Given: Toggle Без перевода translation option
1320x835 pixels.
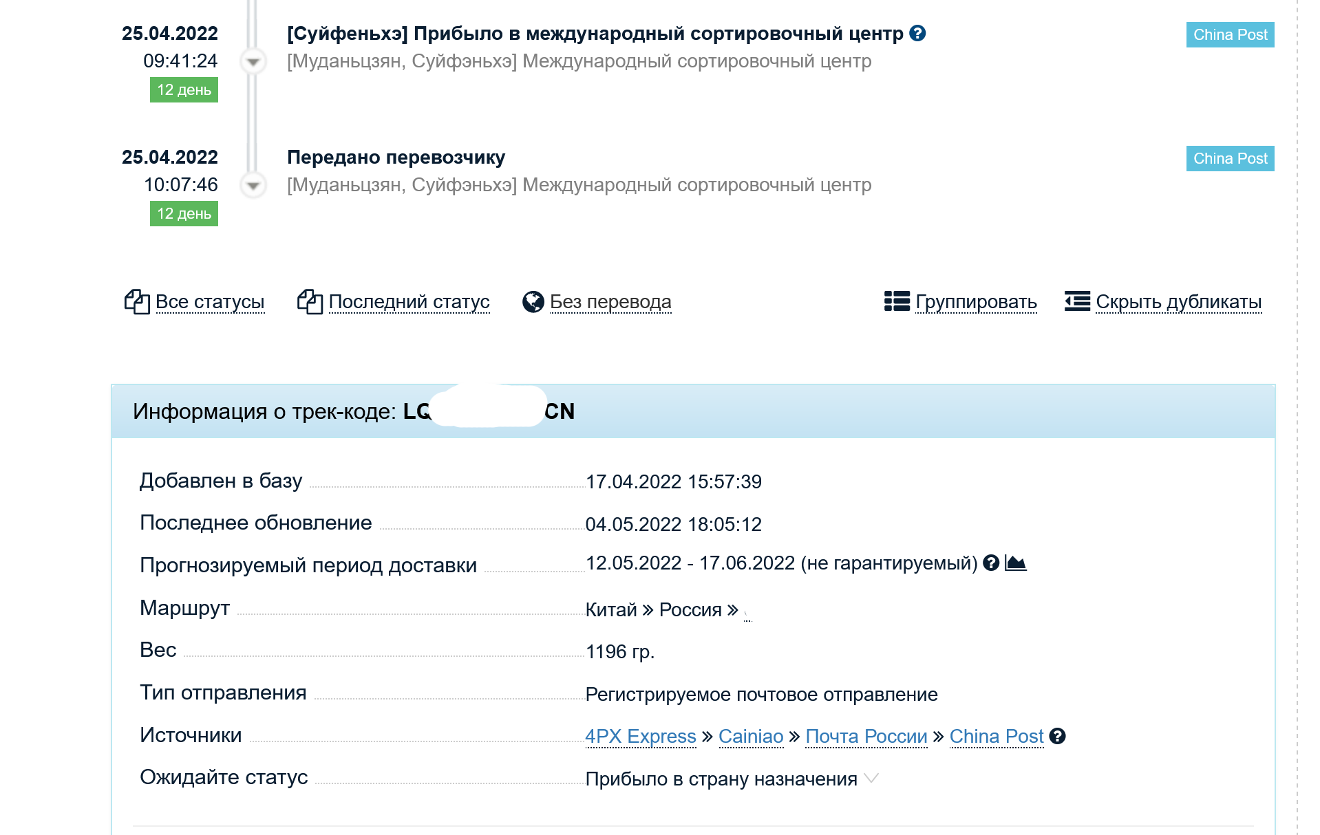Looking at the screenshot, I should pyautogui.click(x=610, y=301).
